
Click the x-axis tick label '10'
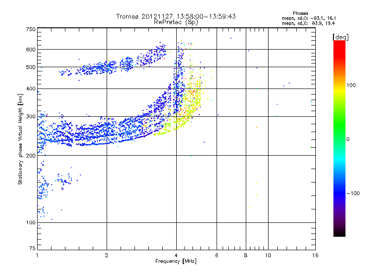[x=268, y=255]
